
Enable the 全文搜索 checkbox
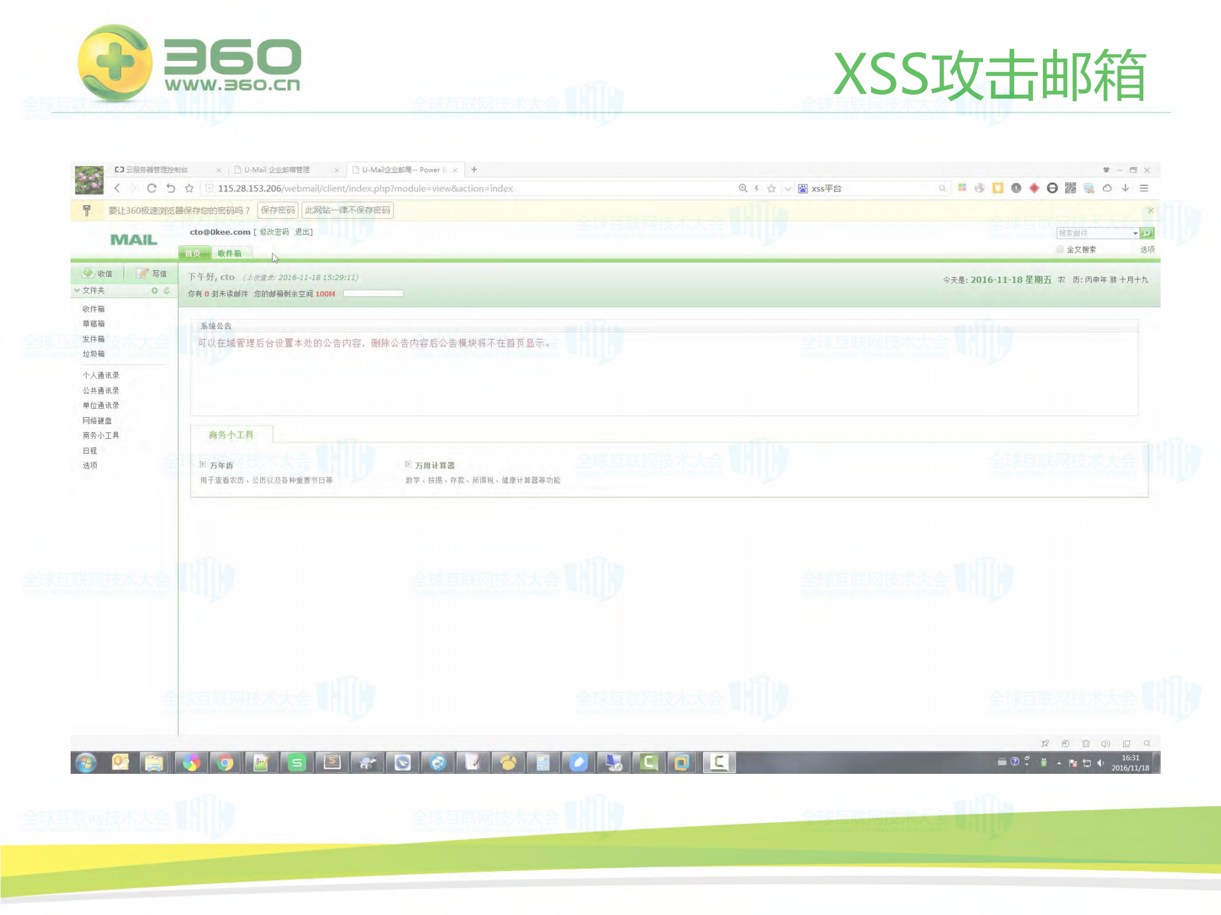coord(1059,249)
